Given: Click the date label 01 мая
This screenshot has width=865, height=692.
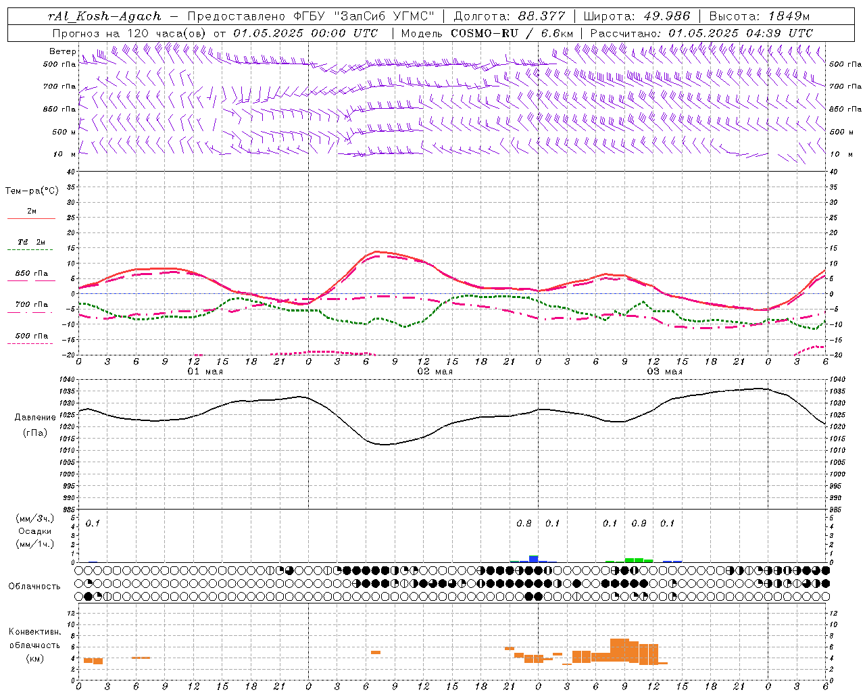Looking at the screenshot, I should click(x=205, y=372).
